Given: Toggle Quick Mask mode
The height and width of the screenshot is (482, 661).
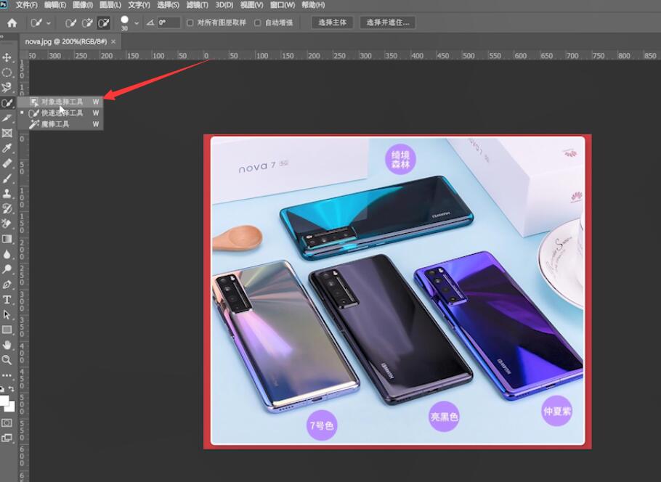Looking at the screenshot, I should pos(7,422).
